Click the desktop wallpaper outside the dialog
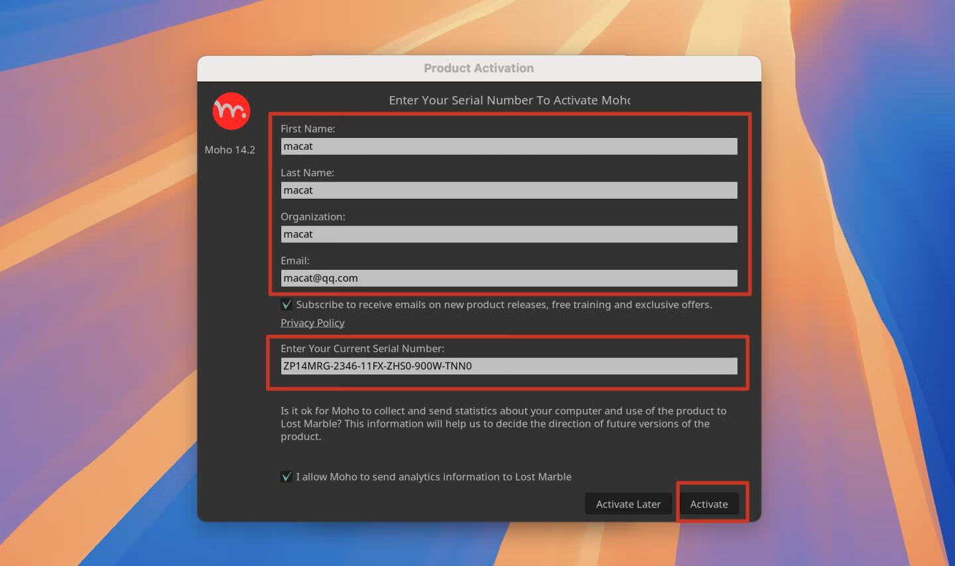The image size is (955, 566). tap(99, 283)
